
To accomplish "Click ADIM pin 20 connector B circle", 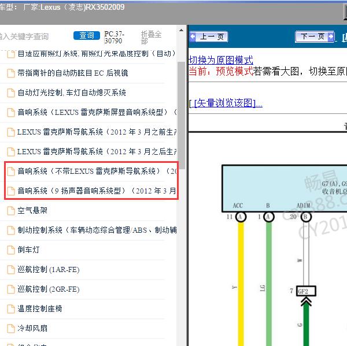I will click(306, 217).
